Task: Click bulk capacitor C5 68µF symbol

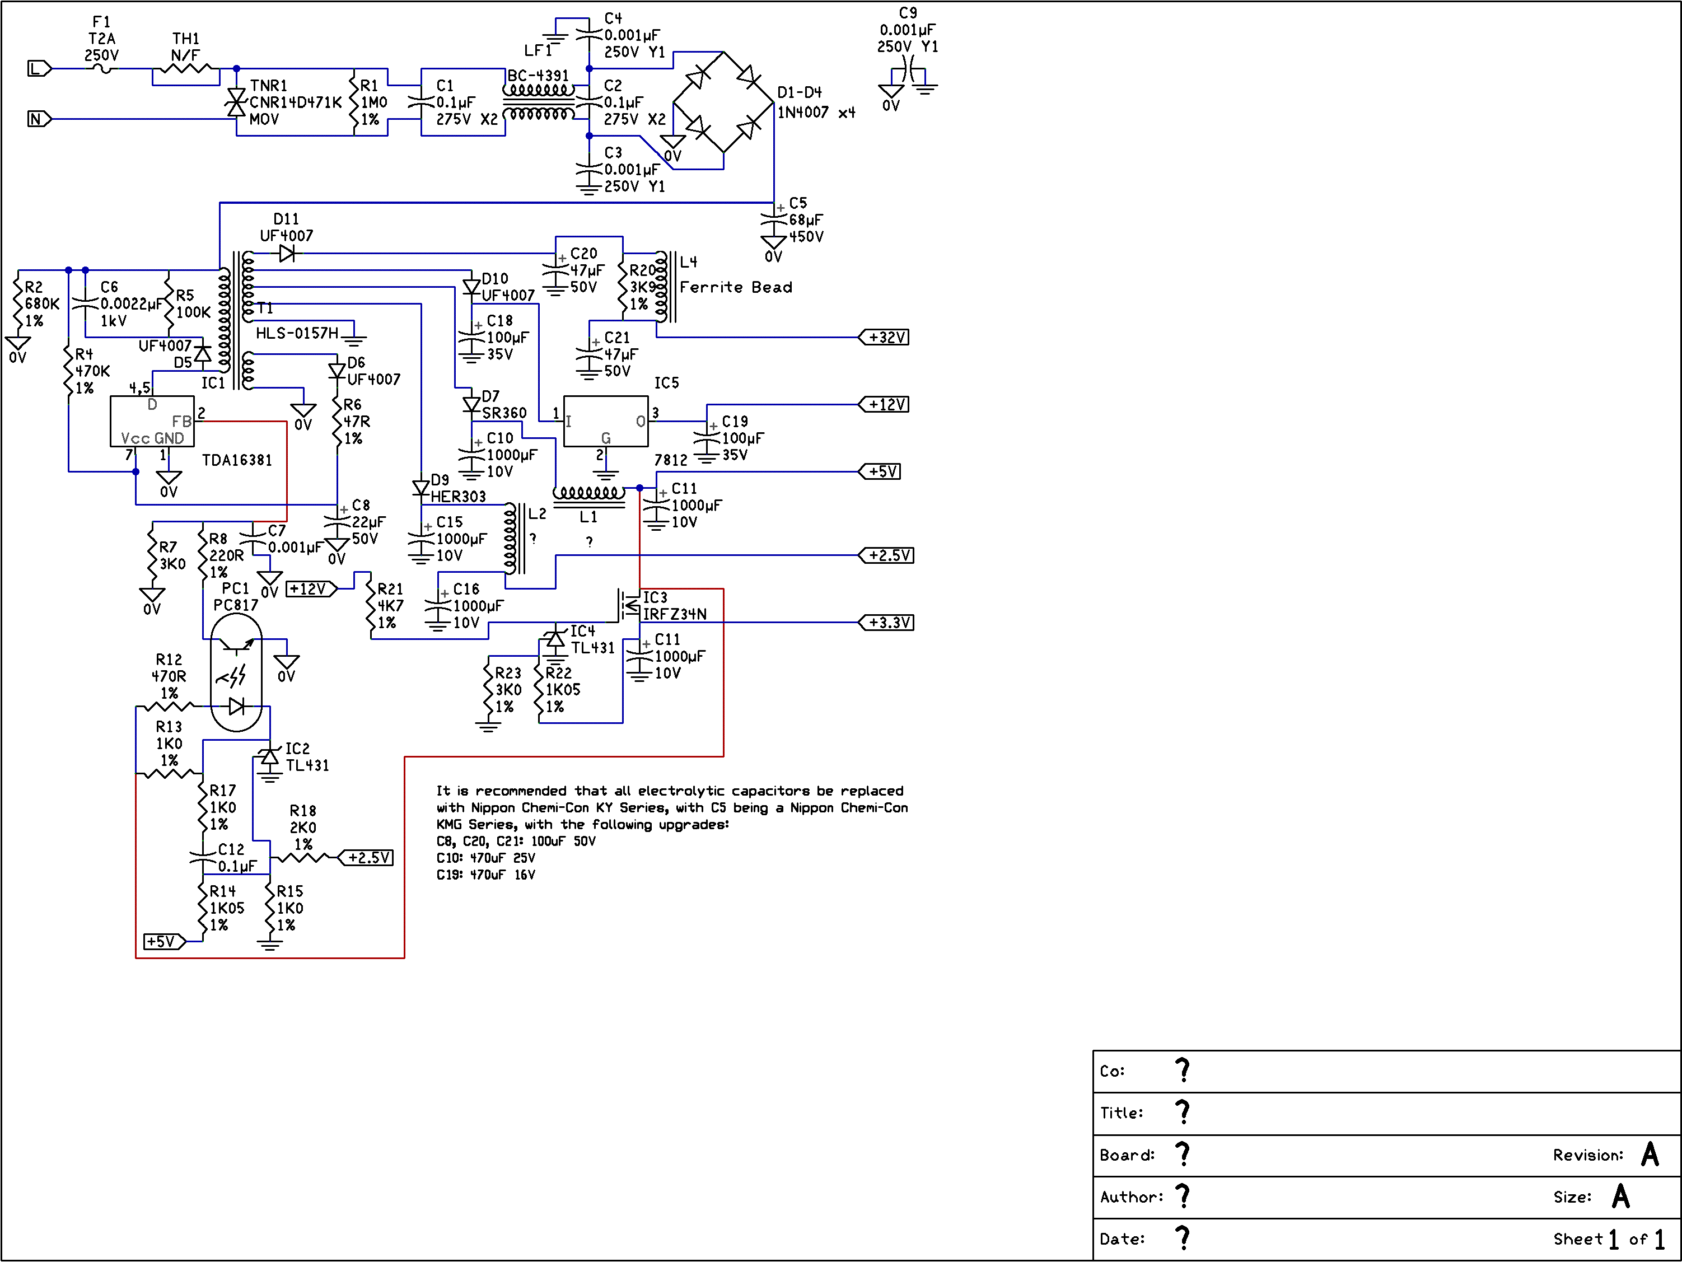Action: 774,219
